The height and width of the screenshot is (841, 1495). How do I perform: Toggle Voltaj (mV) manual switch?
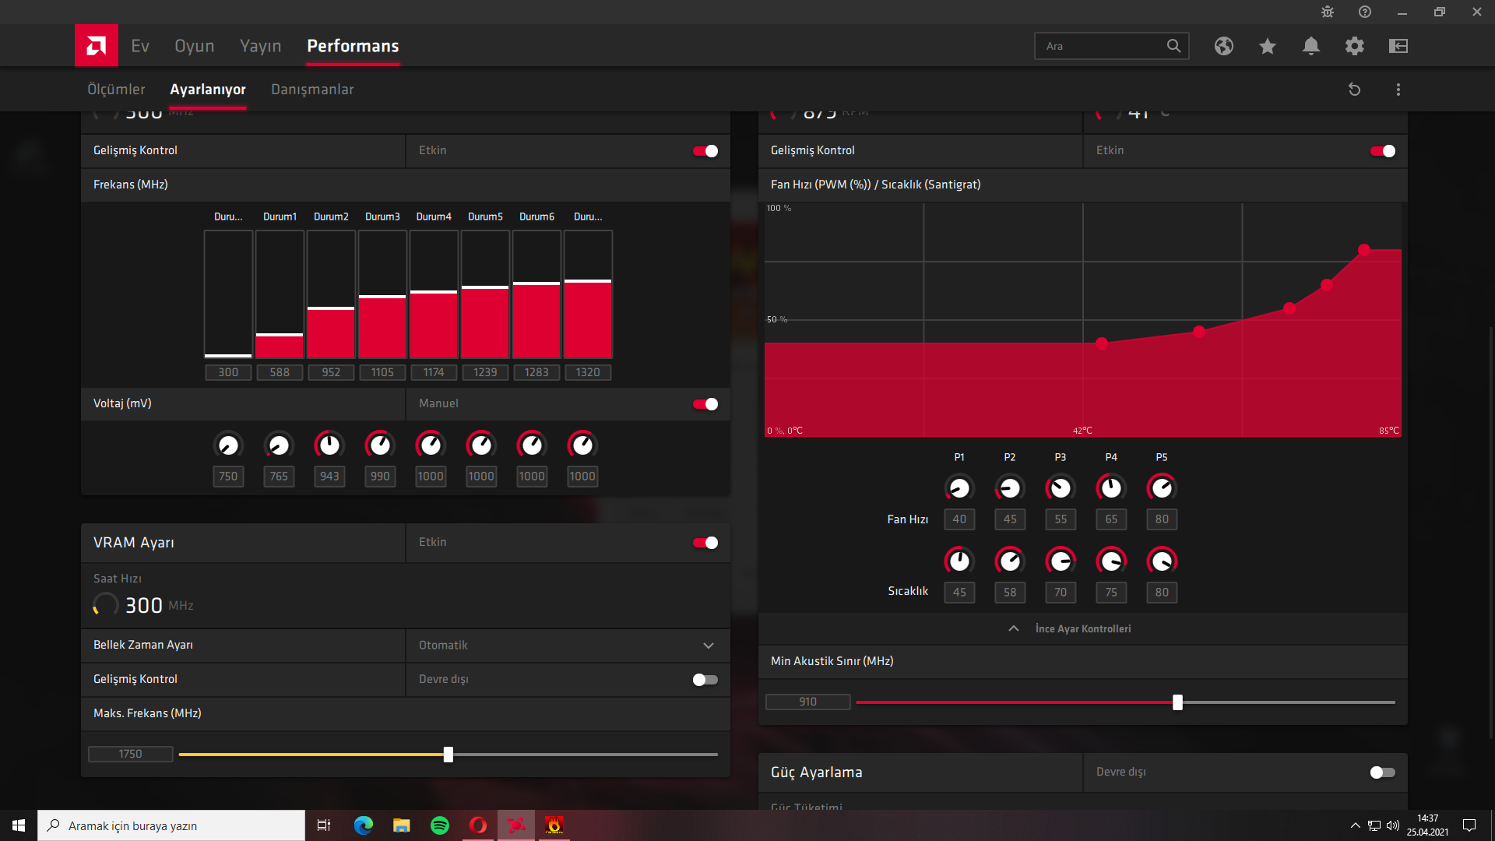[x=705, y=404]
